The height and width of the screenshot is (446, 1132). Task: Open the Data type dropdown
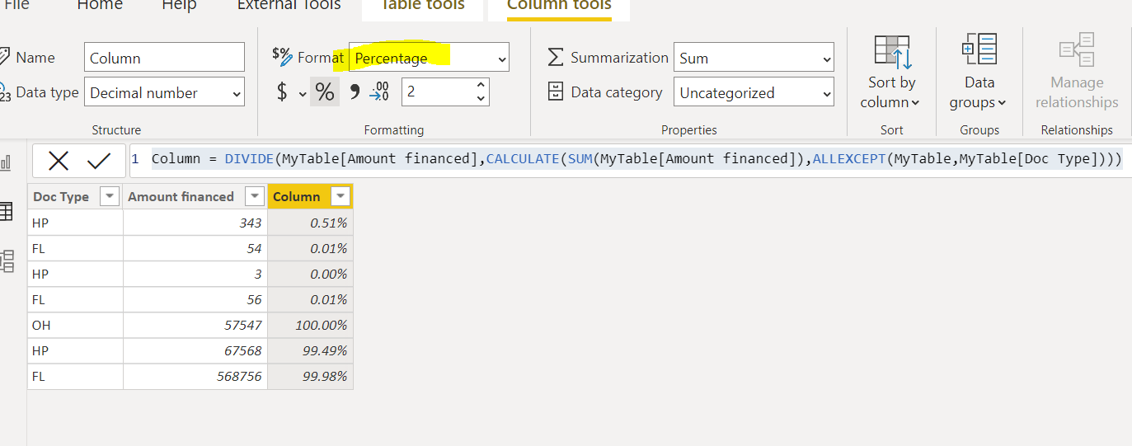(x=164, y=92)
